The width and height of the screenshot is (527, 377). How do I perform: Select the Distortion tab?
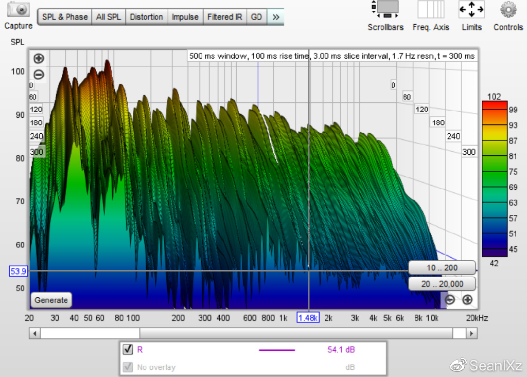(x=146, y=17)
